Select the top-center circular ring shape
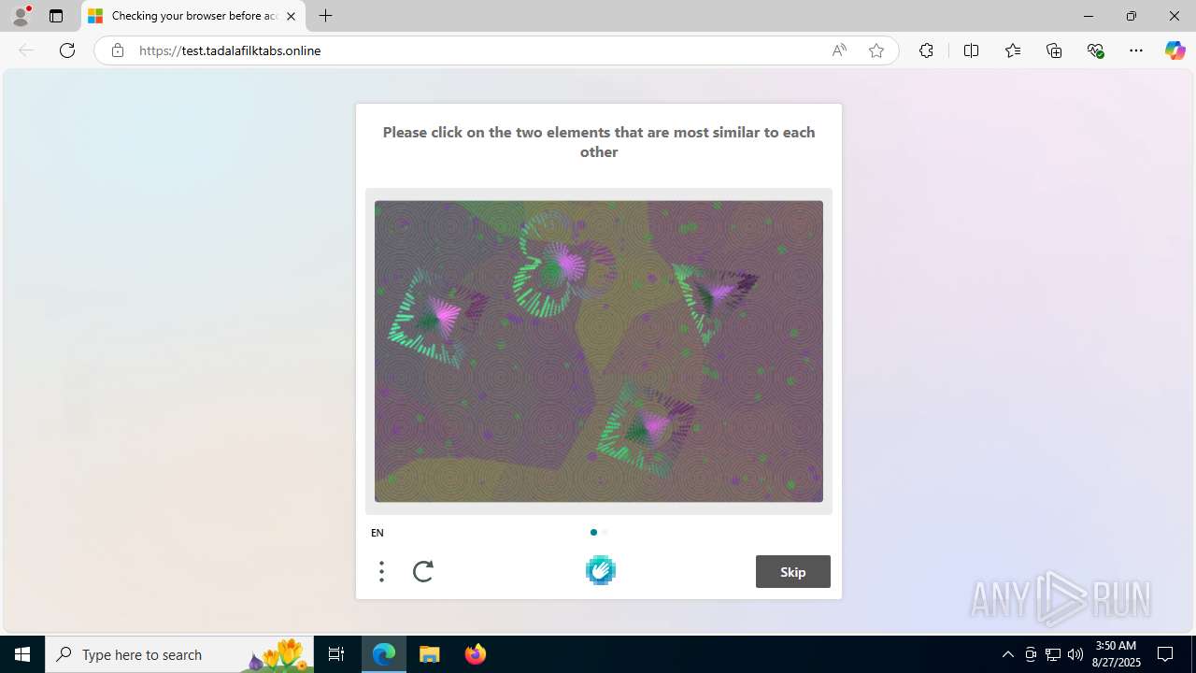The width and height of the screenshot is (1196, 673). click(x=563, y=266)
